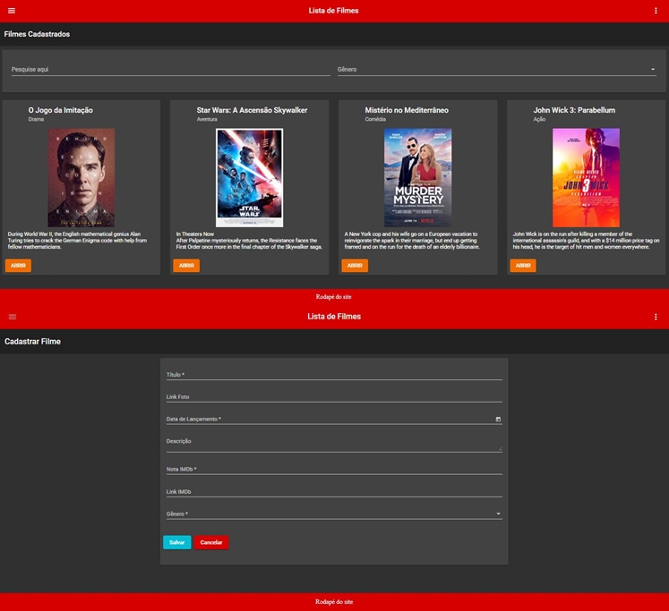The image size is (669, 611).
Task: Open the calendar picker for Data de Lançamento
Action: (498, 420)
